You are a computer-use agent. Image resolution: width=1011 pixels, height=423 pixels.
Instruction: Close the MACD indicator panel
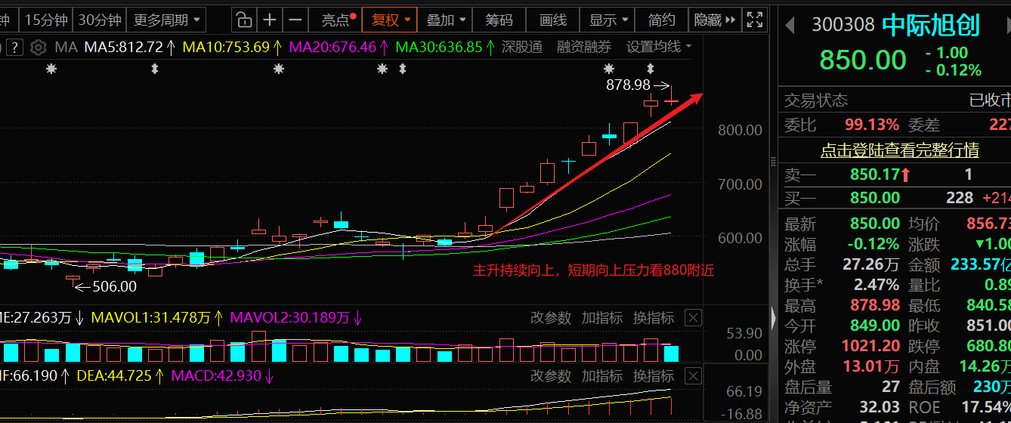click(x=692, y=375)
